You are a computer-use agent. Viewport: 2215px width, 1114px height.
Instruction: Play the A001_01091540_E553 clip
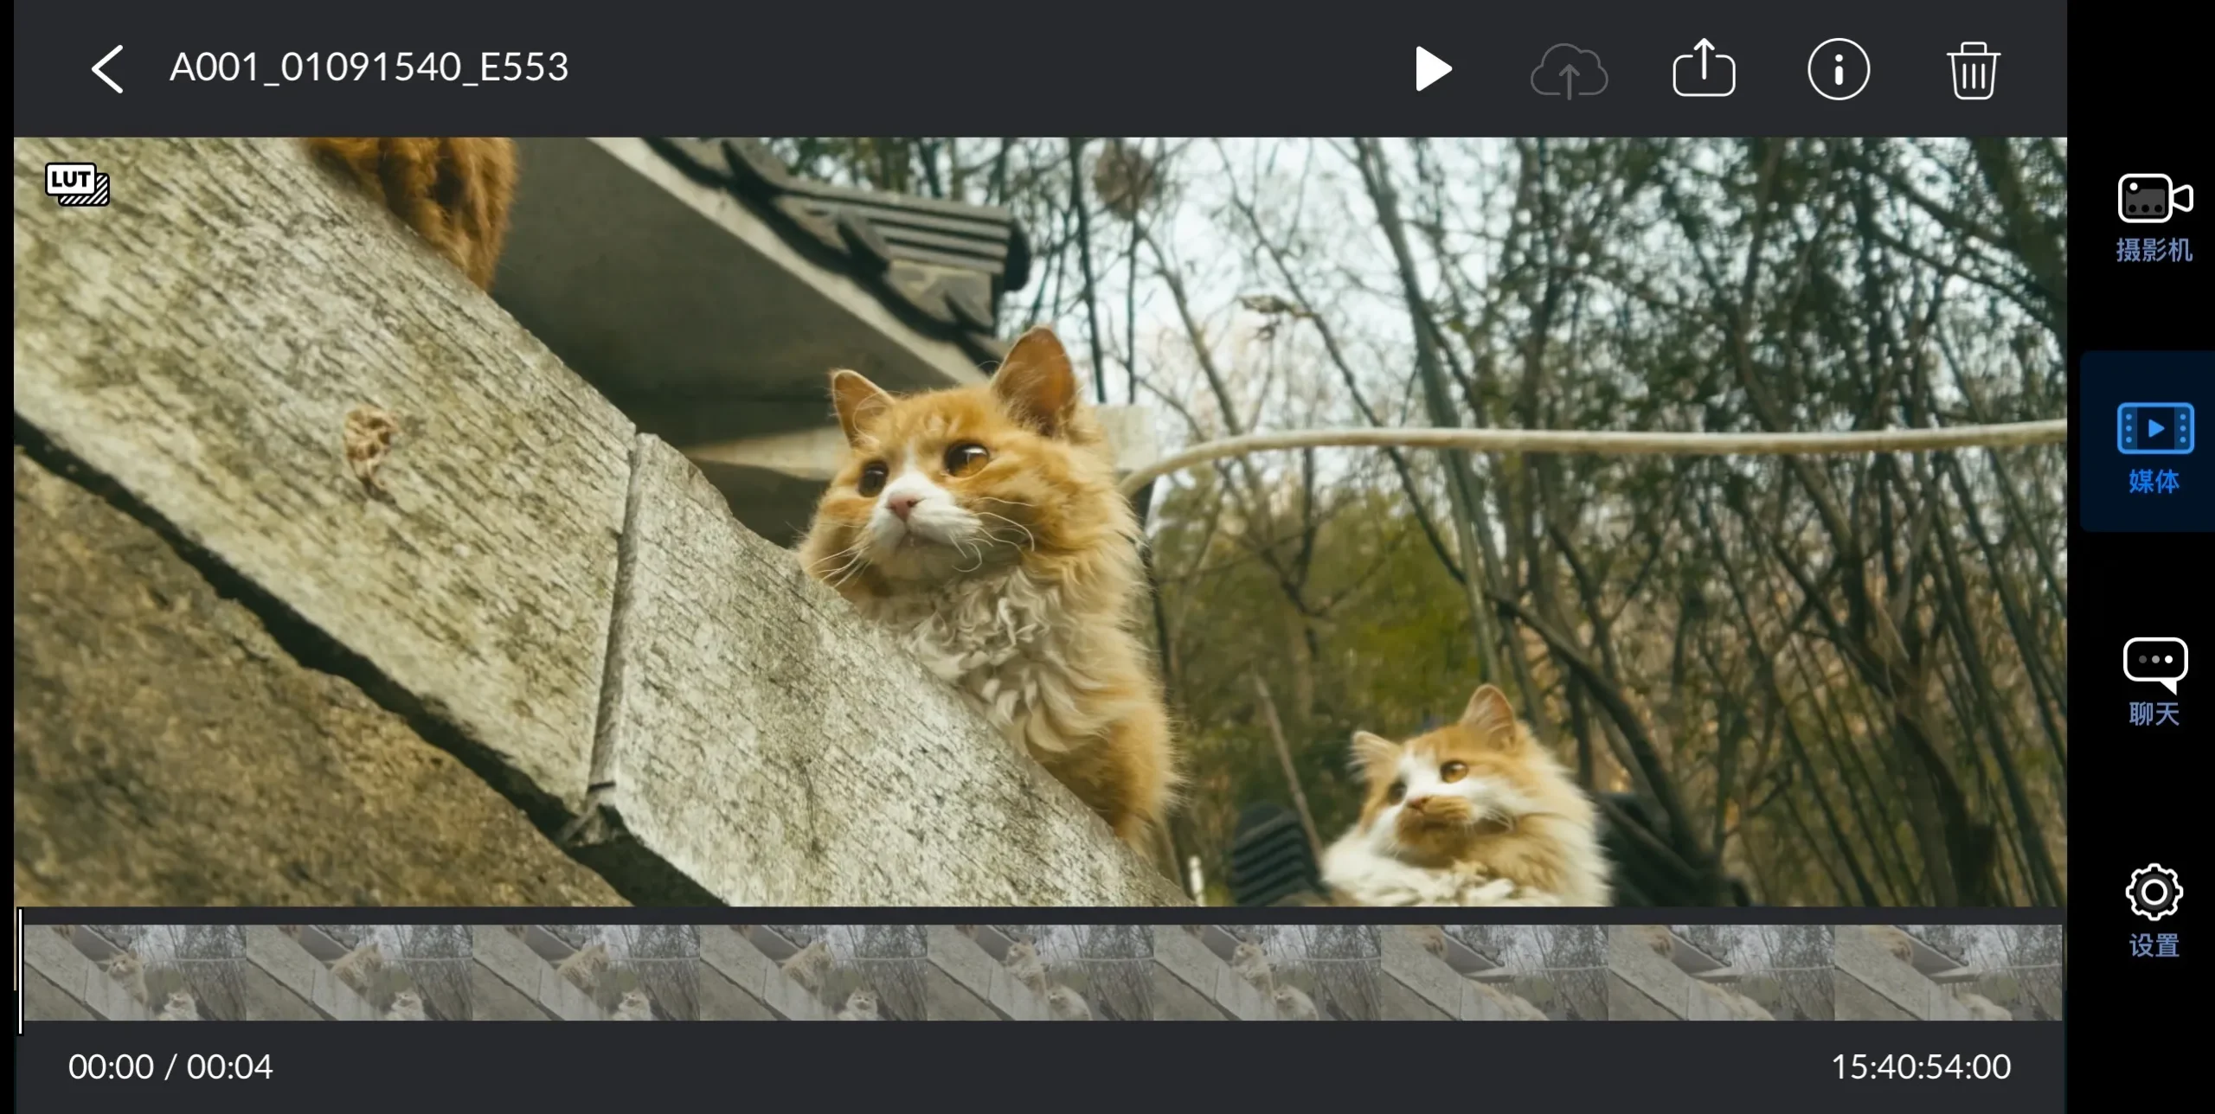coord(1433,69)
